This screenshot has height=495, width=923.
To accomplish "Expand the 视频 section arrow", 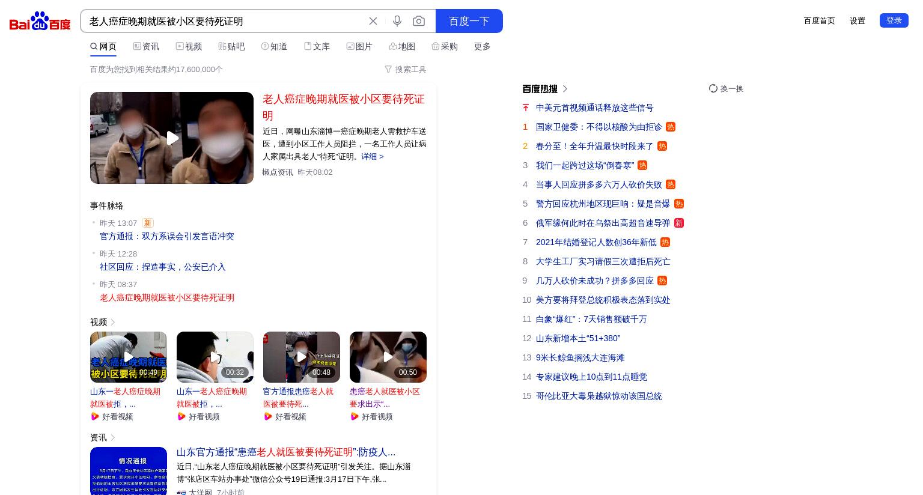I will 112,323.
